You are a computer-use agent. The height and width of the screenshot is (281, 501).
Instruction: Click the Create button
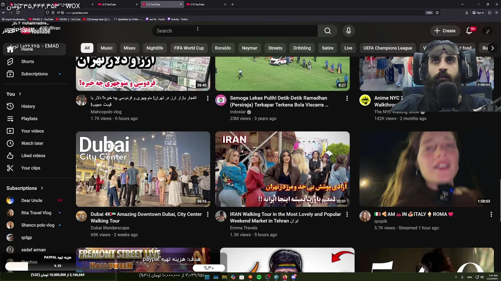[x=445, y=31]
